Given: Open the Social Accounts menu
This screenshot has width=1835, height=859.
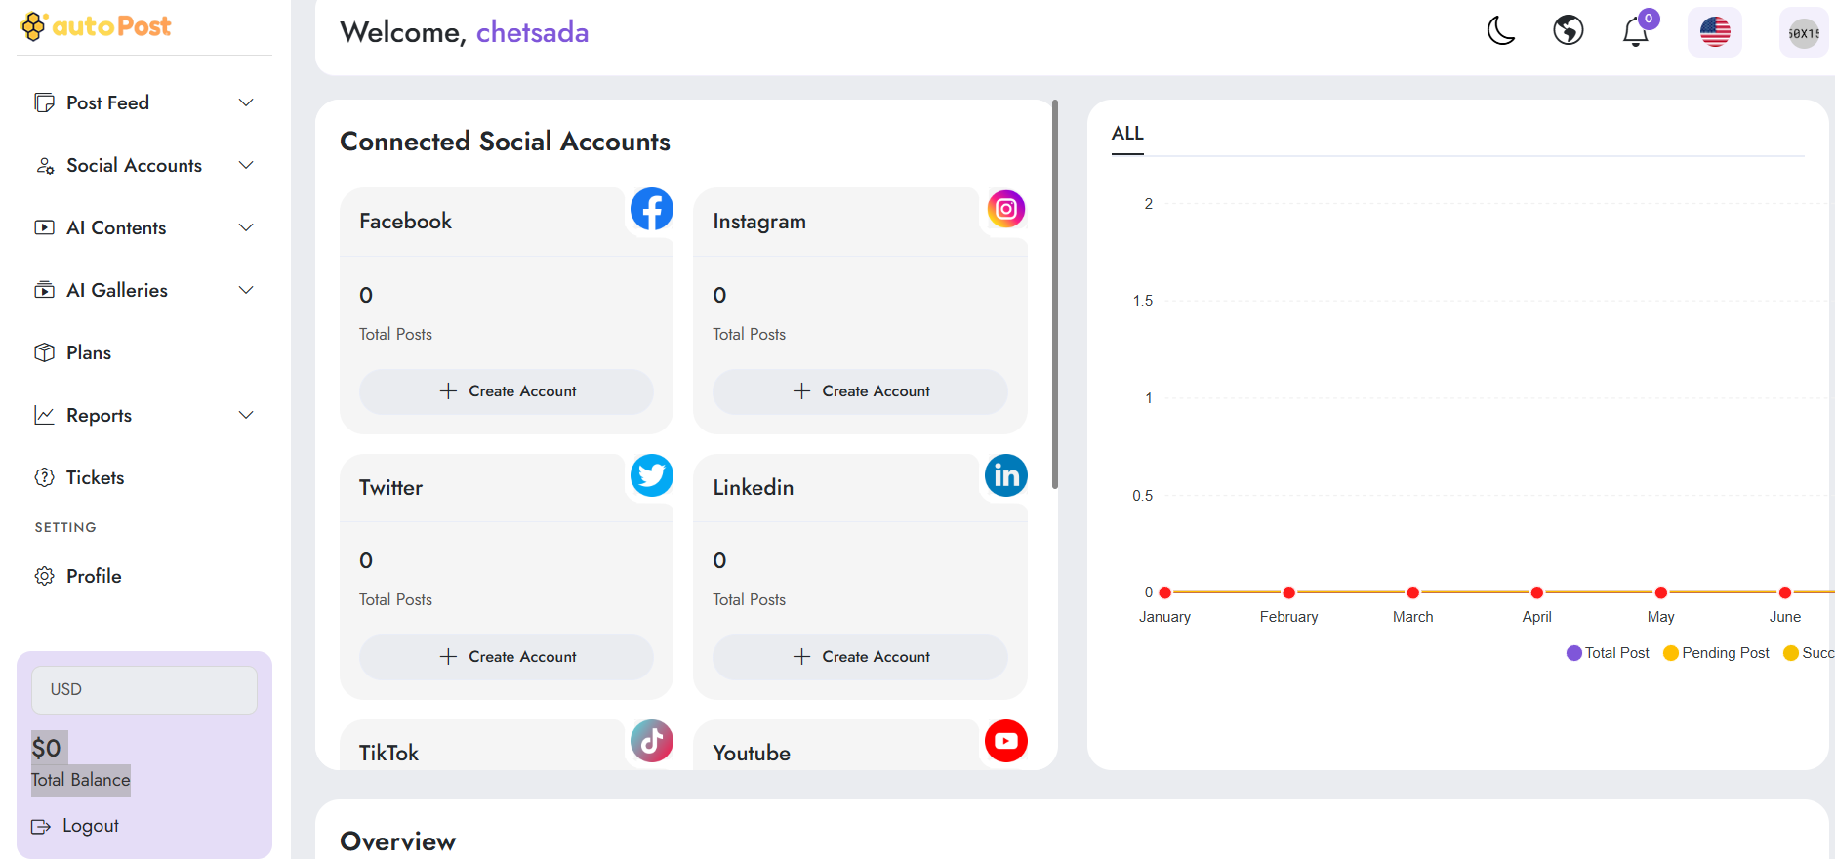Looking at the screenshot, I should pos(144,165).
